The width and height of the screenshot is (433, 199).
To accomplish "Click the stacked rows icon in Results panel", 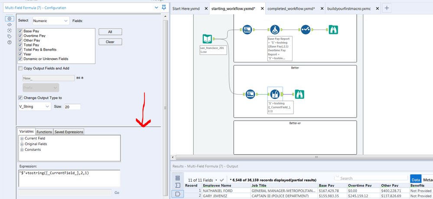I will [178, 178].
